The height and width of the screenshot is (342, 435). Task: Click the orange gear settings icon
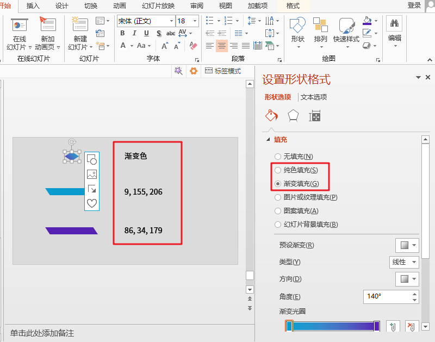(x=194, y=71)
